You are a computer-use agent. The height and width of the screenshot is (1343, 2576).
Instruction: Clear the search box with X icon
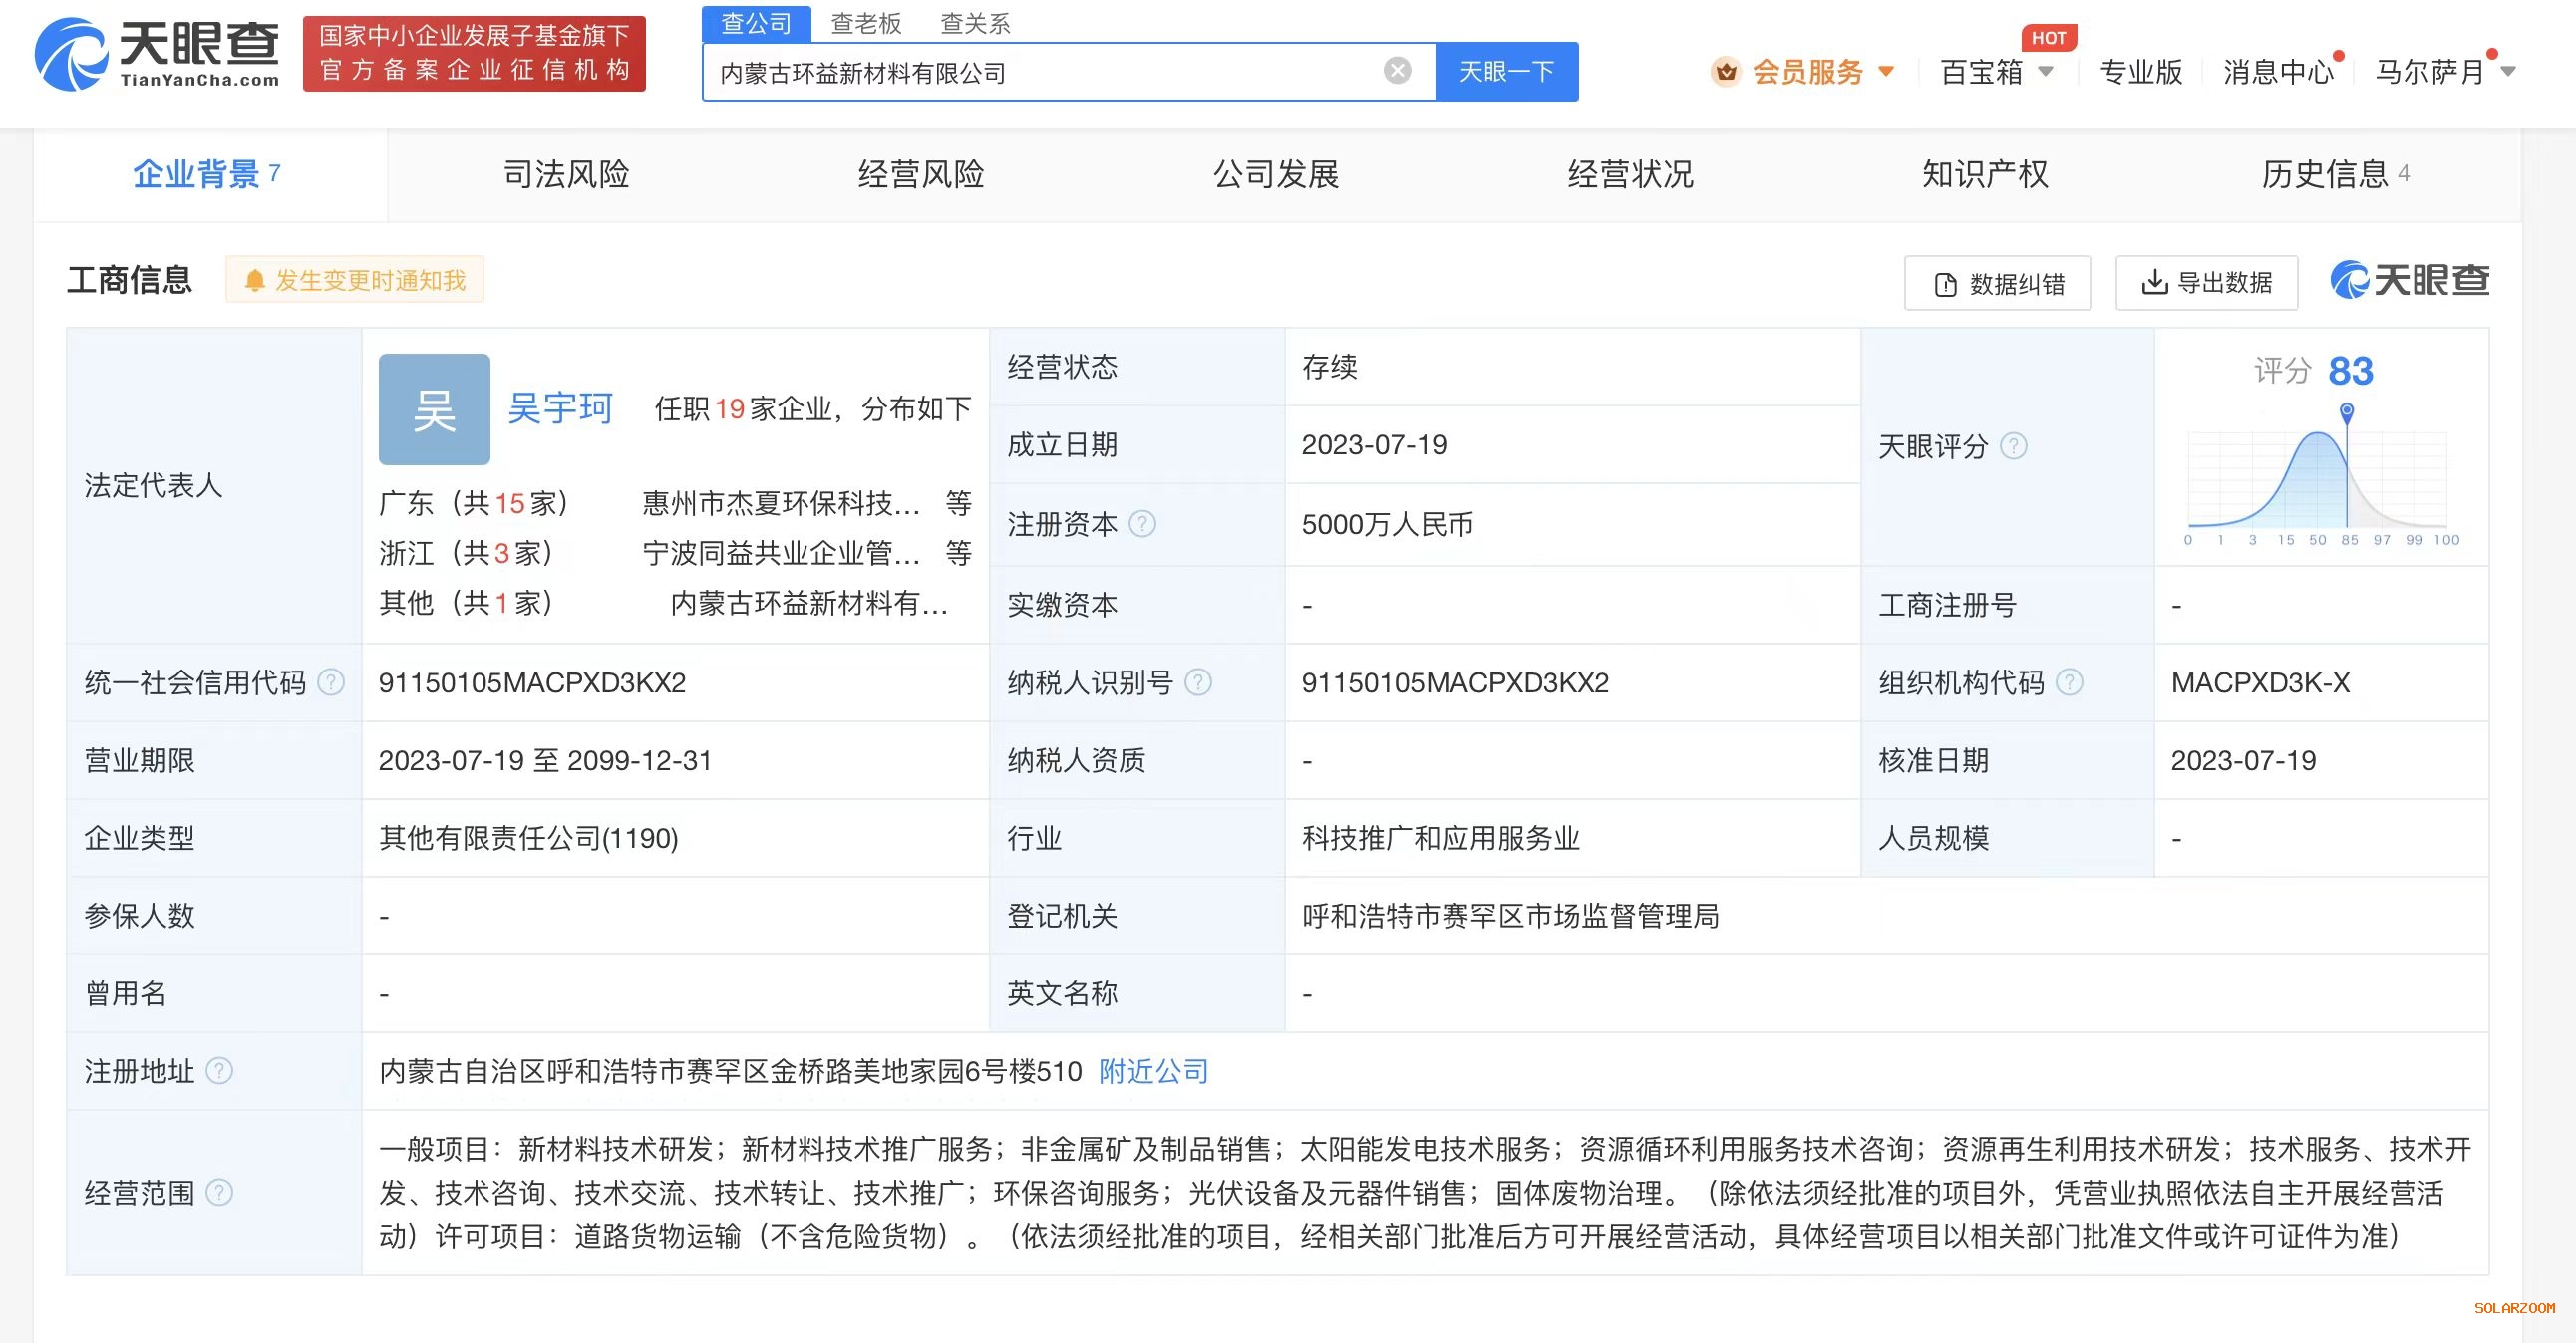[x=1397, y=70]
